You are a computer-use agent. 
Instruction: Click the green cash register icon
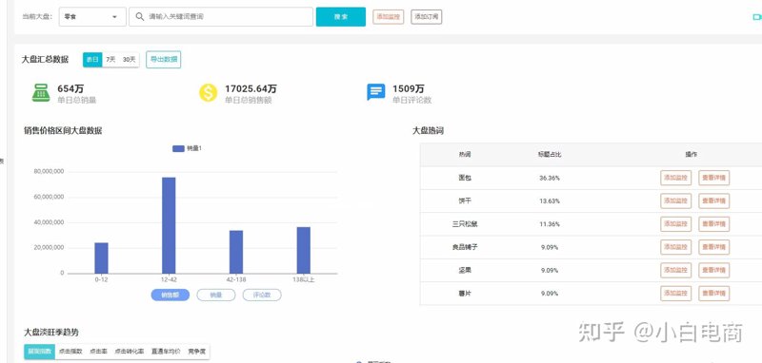[41, 92]
